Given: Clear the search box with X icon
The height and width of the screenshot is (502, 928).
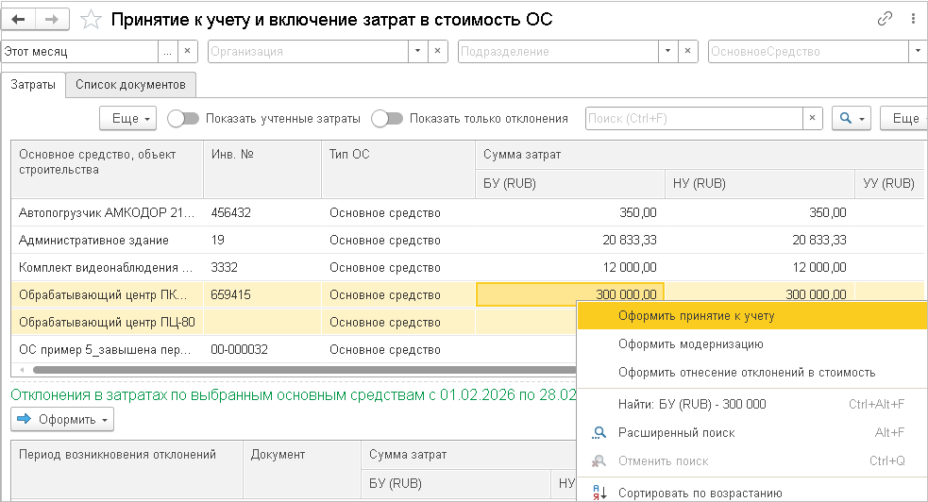Looking at the screenshot, I should coord(813,118).
